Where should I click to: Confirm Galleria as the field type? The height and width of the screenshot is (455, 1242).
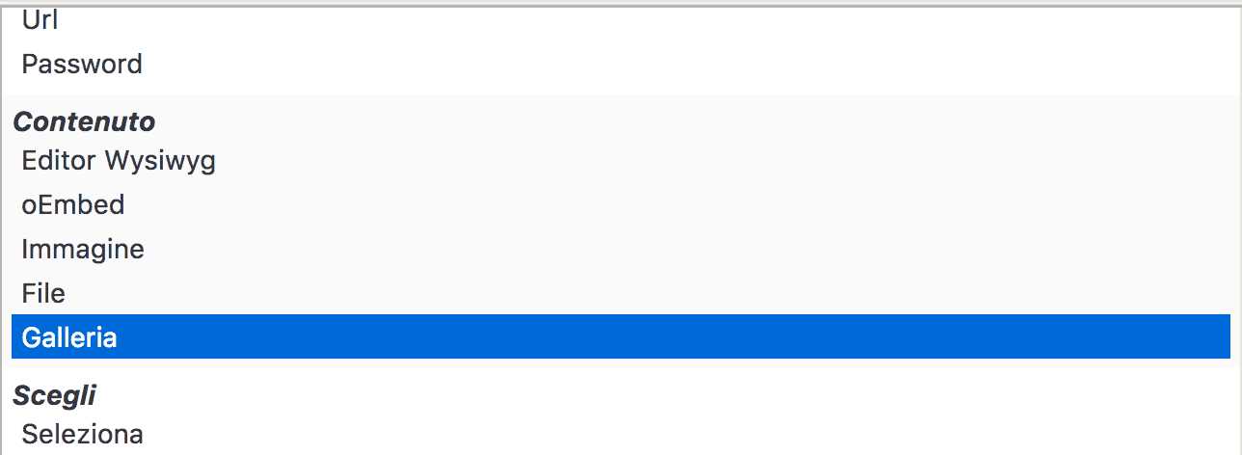[x=621, y=337]
